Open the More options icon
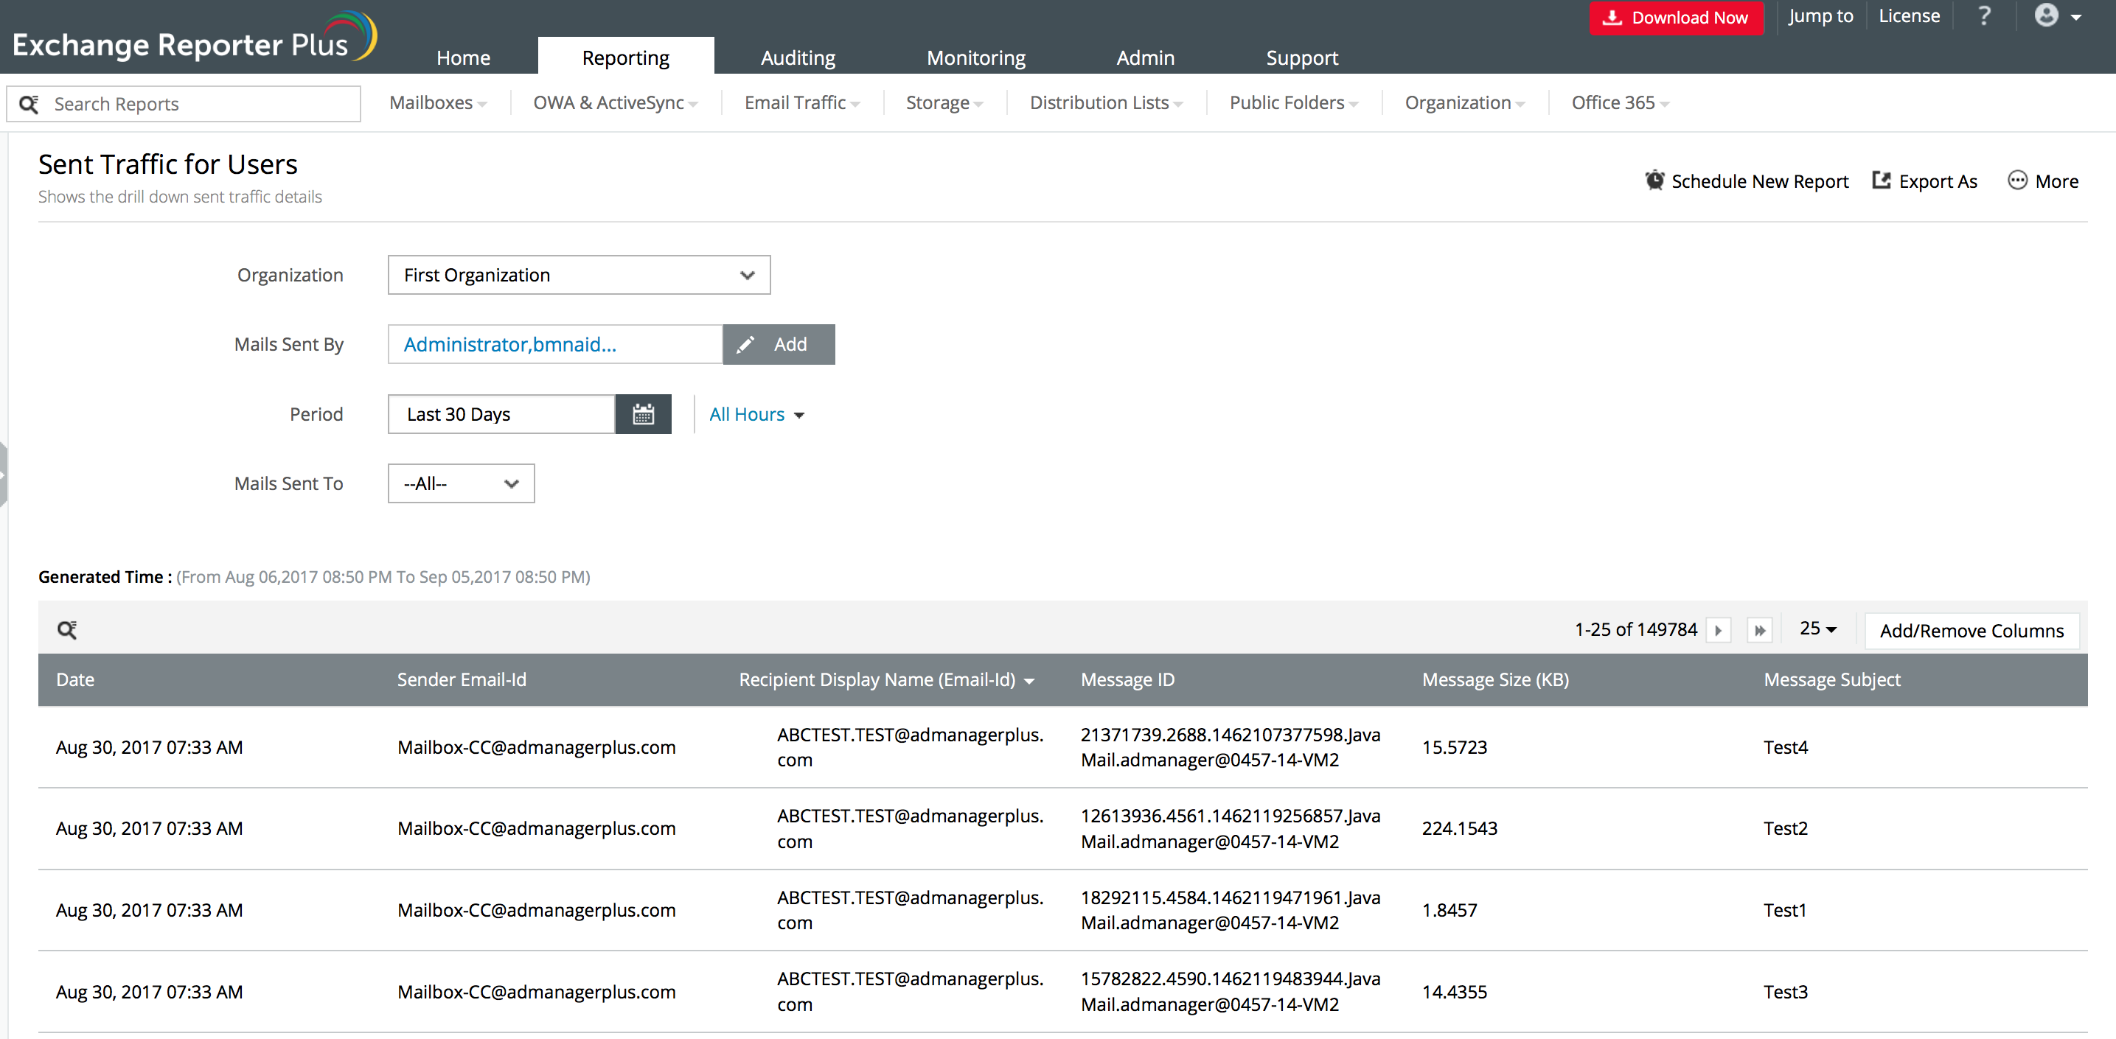The image size is (2116, 1039). [x=2017, y=181]
